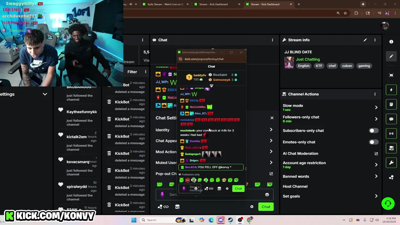Open a new browser tab
The image size is (400, 225).
pyautogui.click(x=299, y=4)
